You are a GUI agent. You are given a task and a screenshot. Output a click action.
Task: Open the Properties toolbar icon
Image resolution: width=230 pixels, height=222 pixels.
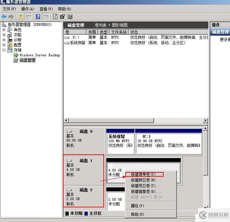point(62,17)
